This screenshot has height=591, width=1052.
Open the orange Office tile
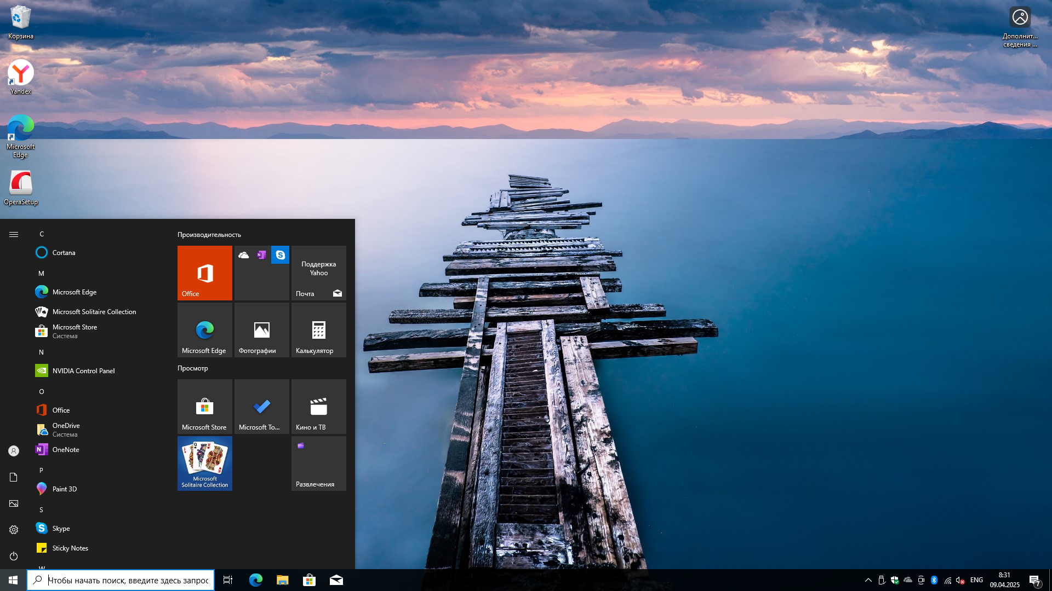(204, 273)
